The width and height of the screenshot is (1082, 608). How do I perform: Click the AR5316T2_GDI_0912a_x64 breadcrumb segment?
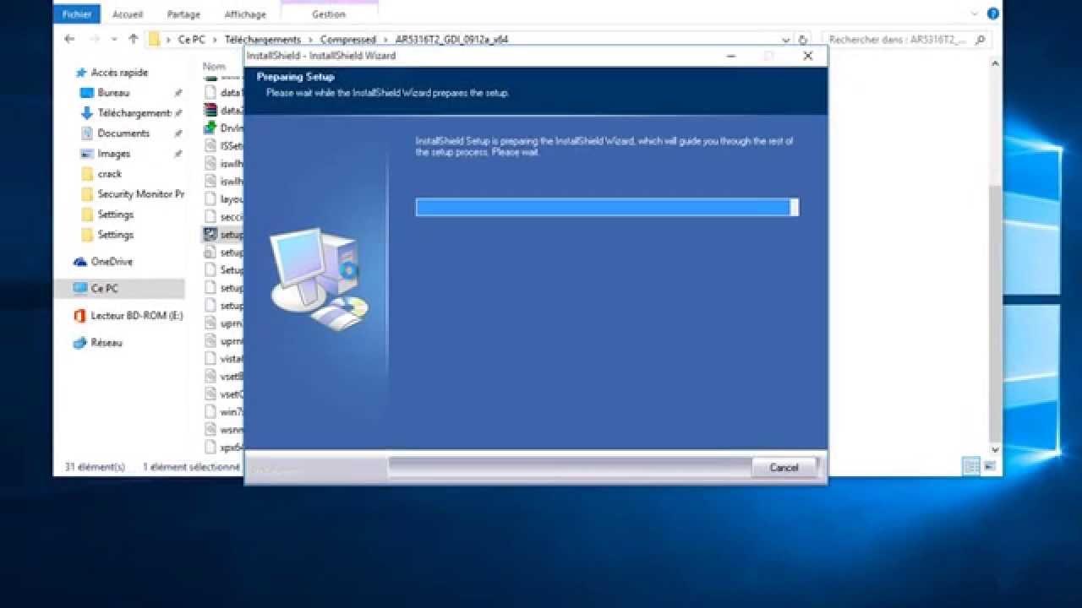(x=451, y=40)
